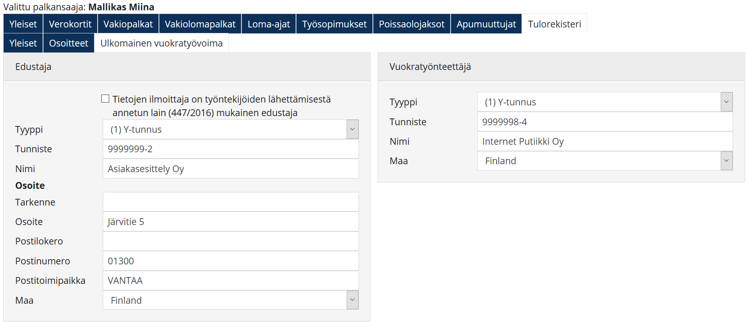Click the Postinumero field with 01300

[x=230, y=261]
